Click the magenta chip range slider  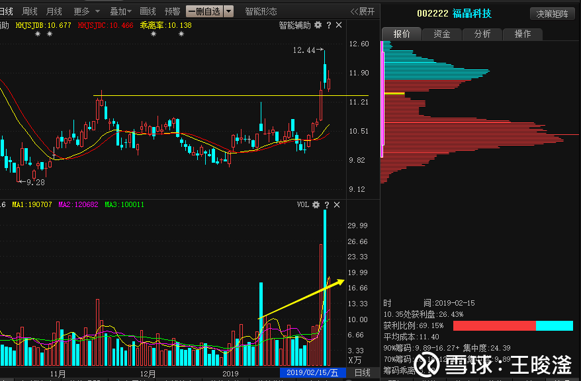coord(382,99)
